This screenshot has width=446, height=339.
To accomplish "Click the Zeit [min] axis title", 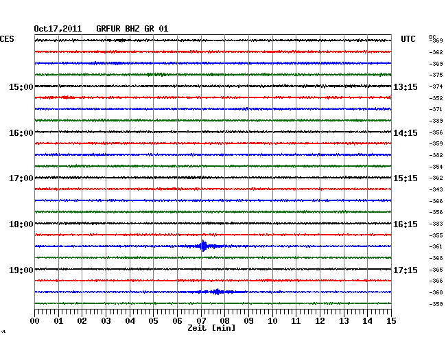I will tap(211, 328).
